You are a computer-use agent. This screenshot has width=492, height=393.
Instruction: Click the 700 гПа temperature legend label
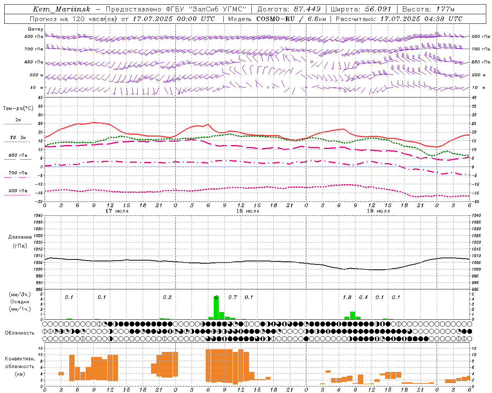pyautogui.click(x=18, y=173)
